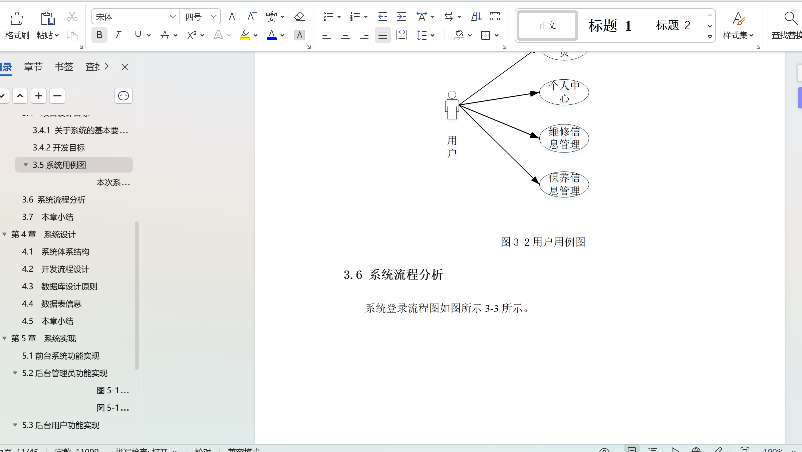802x452 pixels.
Task: Collapse the 3.5 系统用例图 outline section
Action: [26, 164]
